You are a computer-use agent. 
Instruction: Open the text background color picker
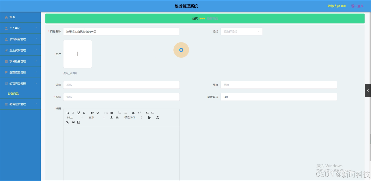coord(117,118)
